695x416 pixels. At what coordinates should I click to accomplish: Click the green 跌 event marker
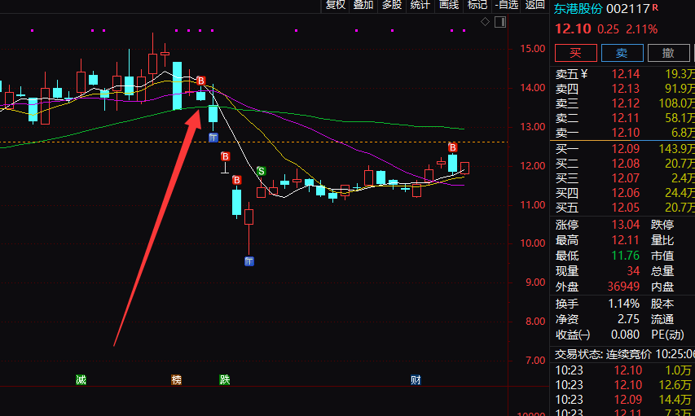(225, 379)
